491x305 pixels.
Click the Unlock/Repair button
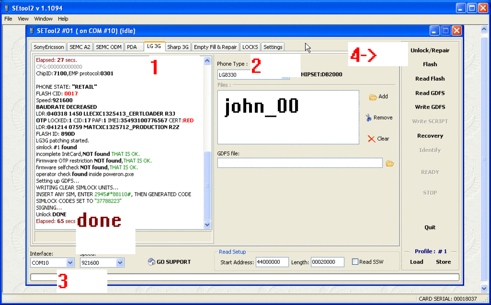[x=430, y=50]
